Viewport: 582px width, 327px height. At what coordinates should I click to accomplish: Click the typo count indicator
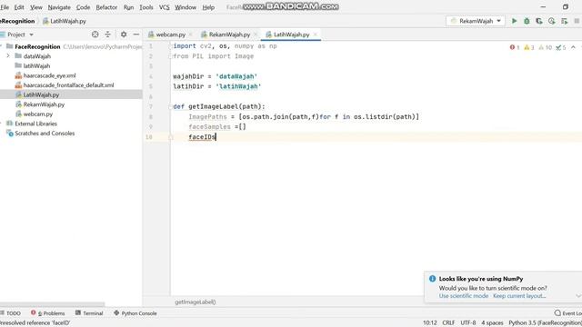click(561, 47)
